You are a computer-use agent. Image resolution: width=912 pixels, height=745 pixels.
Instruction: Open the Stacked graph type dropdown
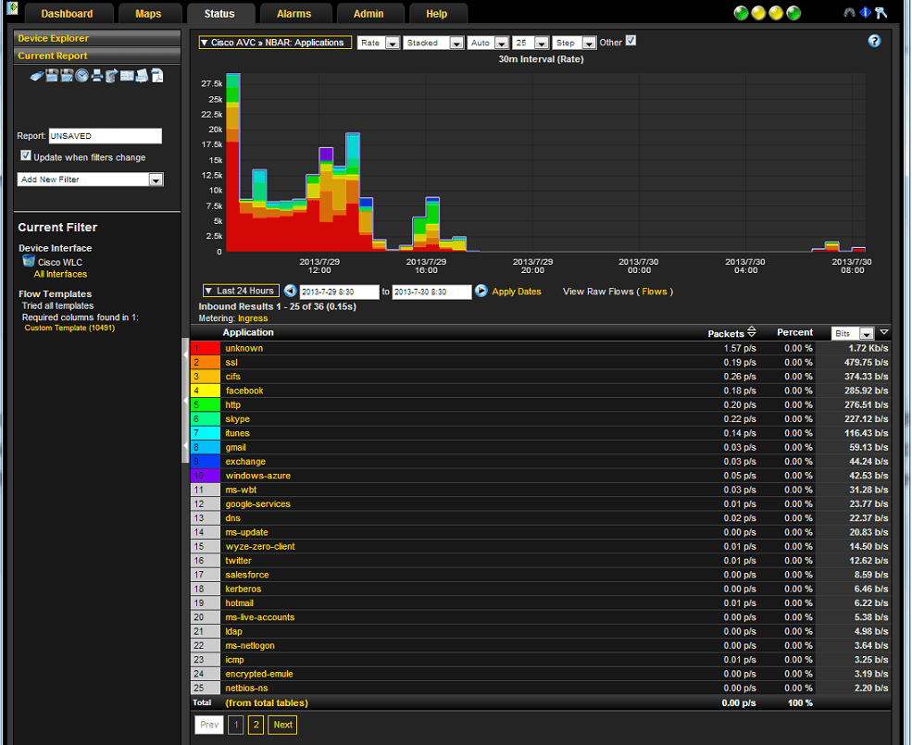(x=433, y=43)
